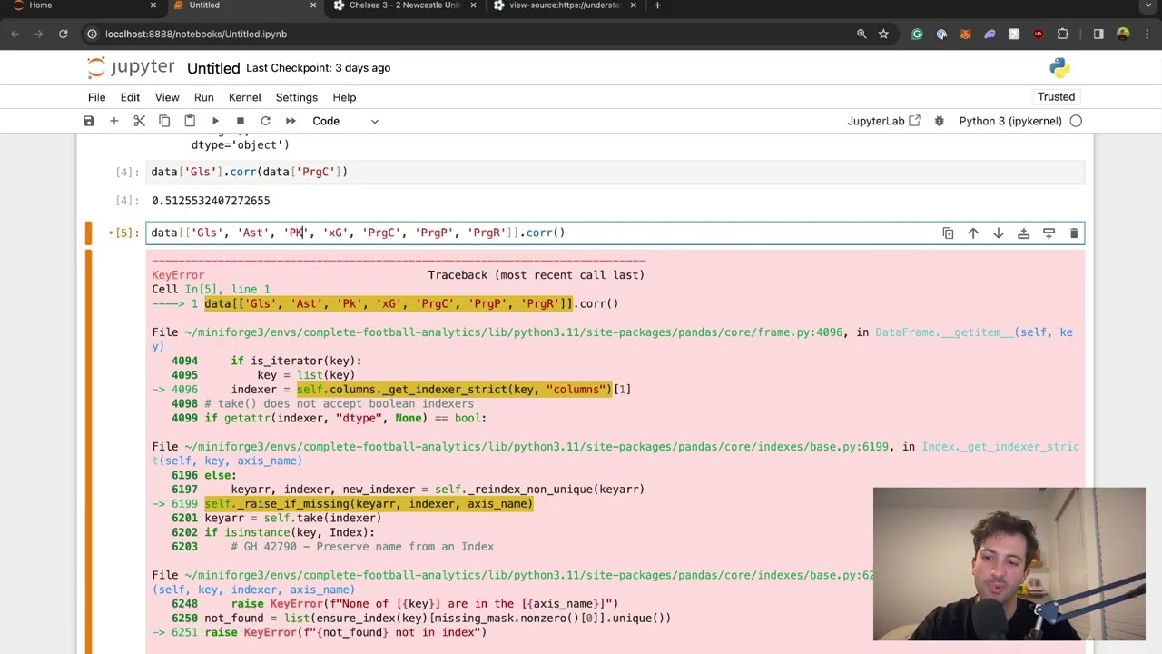Copy the selected cell in the toolbar
1162x654 pixels.
164,121
